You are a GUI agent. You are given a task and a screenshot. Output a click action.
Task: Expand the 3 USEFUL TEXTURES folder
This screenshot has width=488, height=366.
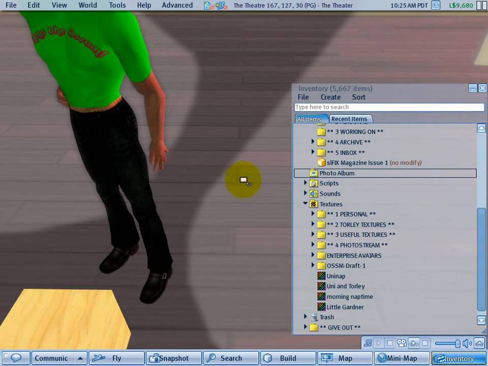tap(313, 234)
